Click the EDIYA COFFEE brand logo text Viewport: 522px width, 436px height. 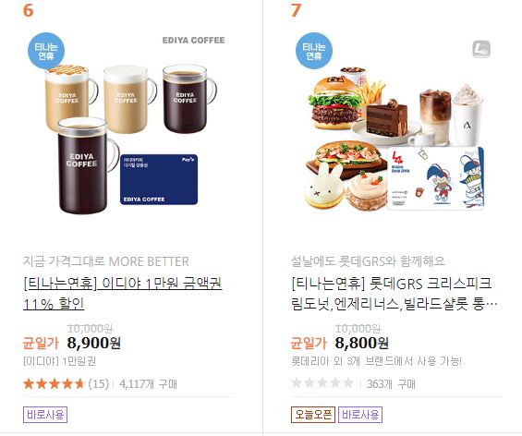[x=193, y=41]
